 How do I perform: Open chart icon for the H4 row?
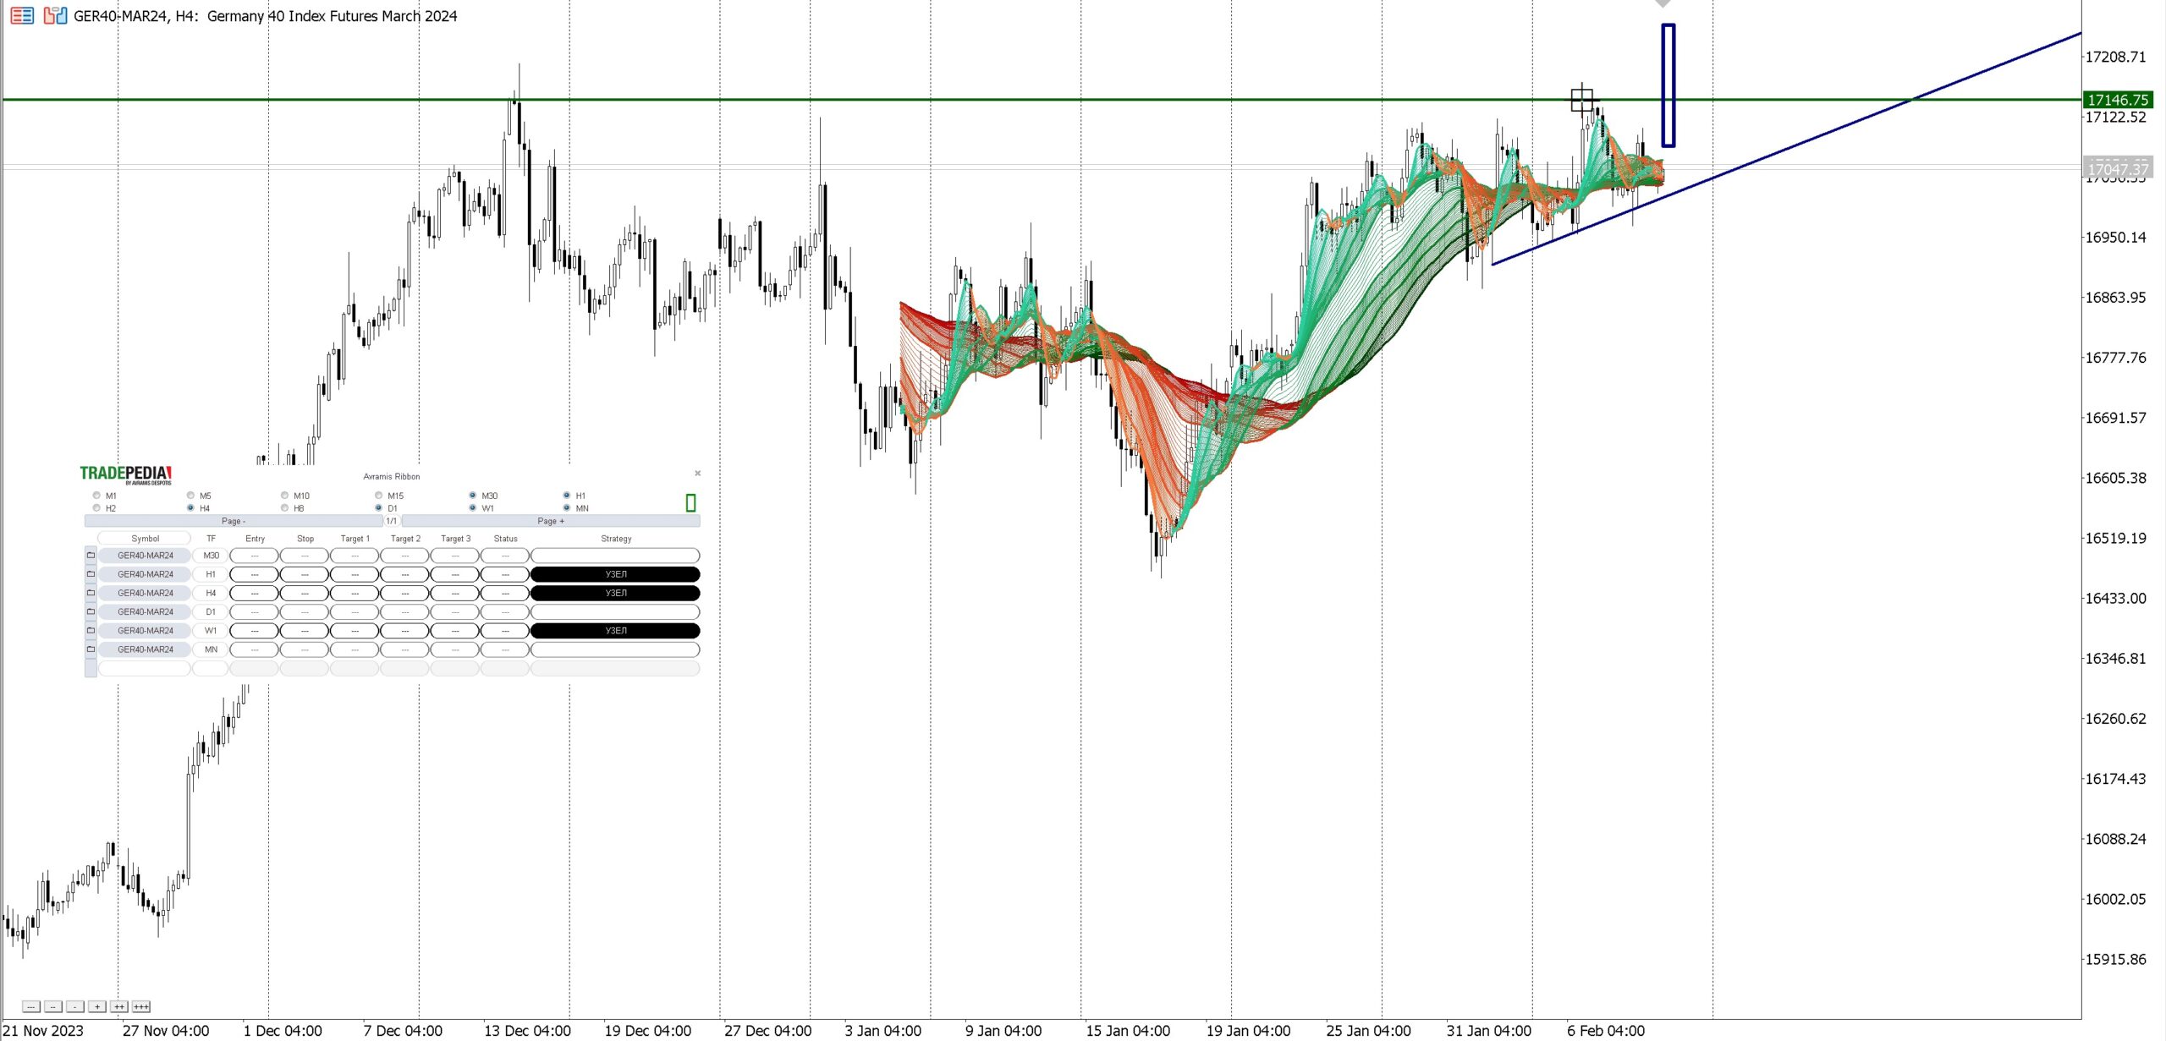click(x=91, y=593)
